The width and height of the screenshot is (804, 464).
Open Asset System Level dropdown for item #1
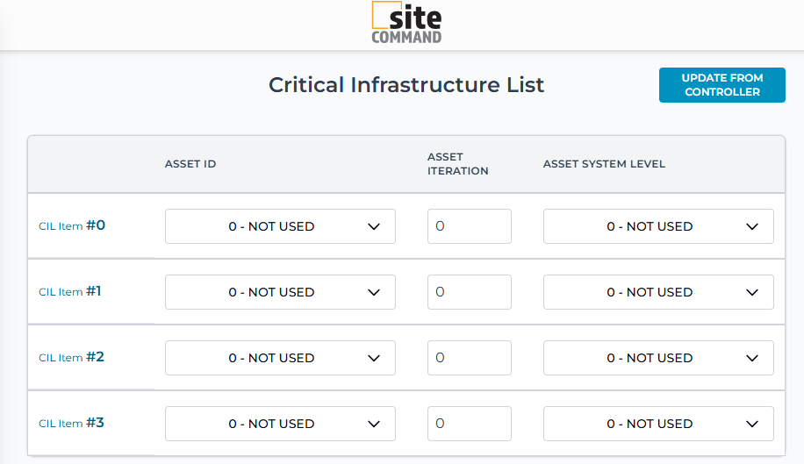658,292
